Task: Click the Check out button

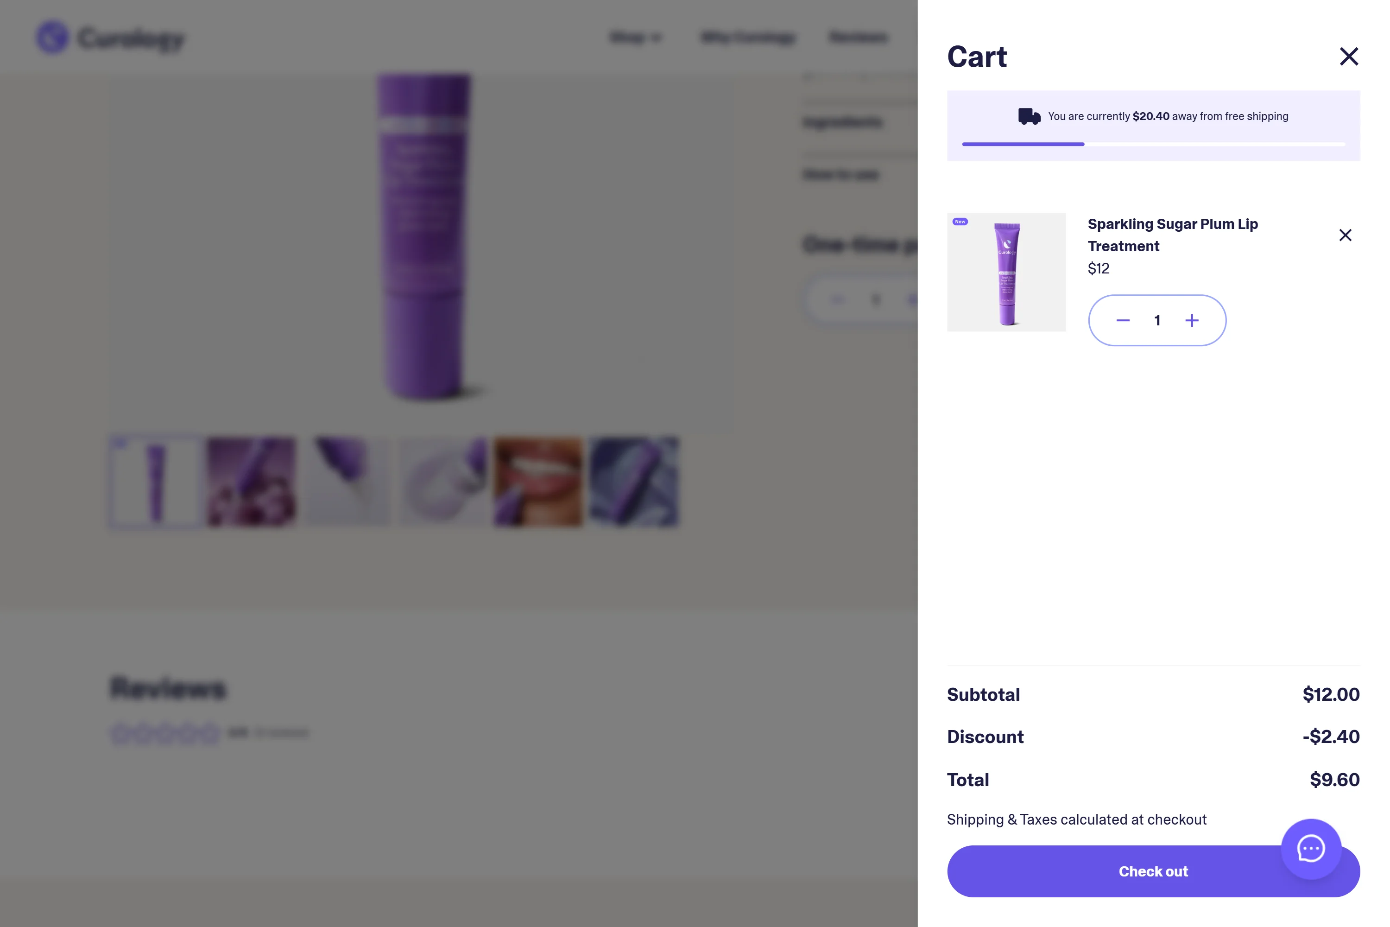Action: pyautogui.click(x=1153, y=871)
